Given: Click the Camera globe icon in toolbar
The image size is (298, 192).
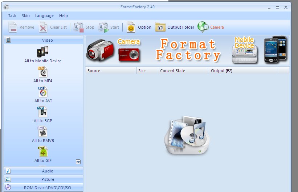Looking at the screenshot, I should (203, 27).
